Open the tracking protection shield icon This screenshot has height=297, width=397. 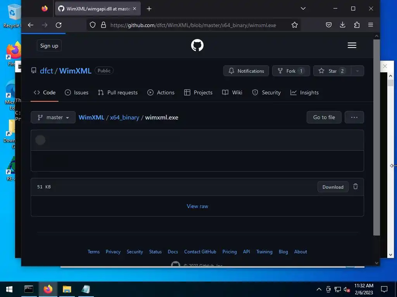tap(93, 25)
